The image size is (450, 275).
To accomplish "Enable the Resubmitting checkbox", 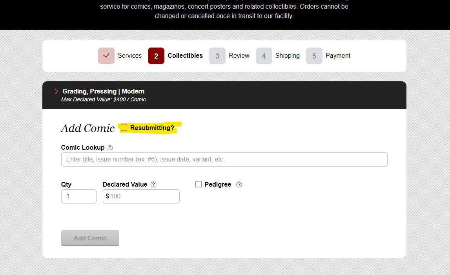I will (124, 127).
